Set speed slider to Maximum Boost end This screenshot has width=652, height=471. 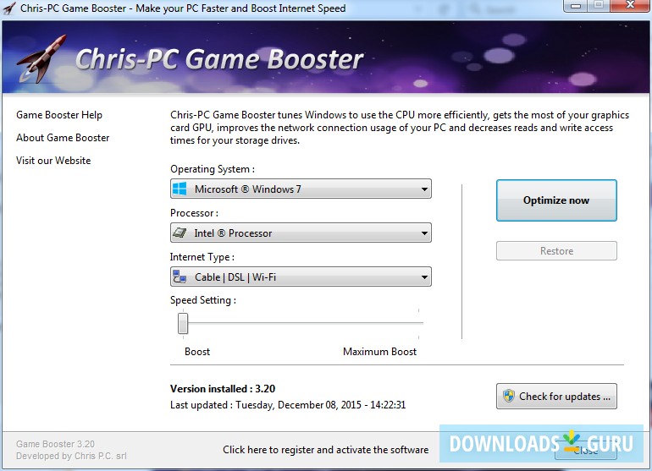pos(419,323)
